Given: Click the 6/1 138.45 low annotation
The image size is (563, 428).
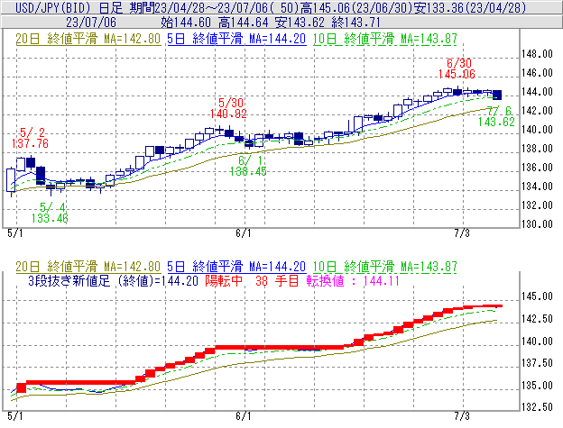Looking at the screenshot, I should tap(248, 166).
